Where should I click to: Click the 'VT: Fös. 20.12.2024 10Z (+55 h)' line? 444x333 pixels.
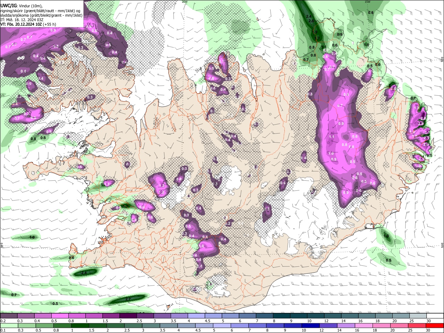pos(28,24)
